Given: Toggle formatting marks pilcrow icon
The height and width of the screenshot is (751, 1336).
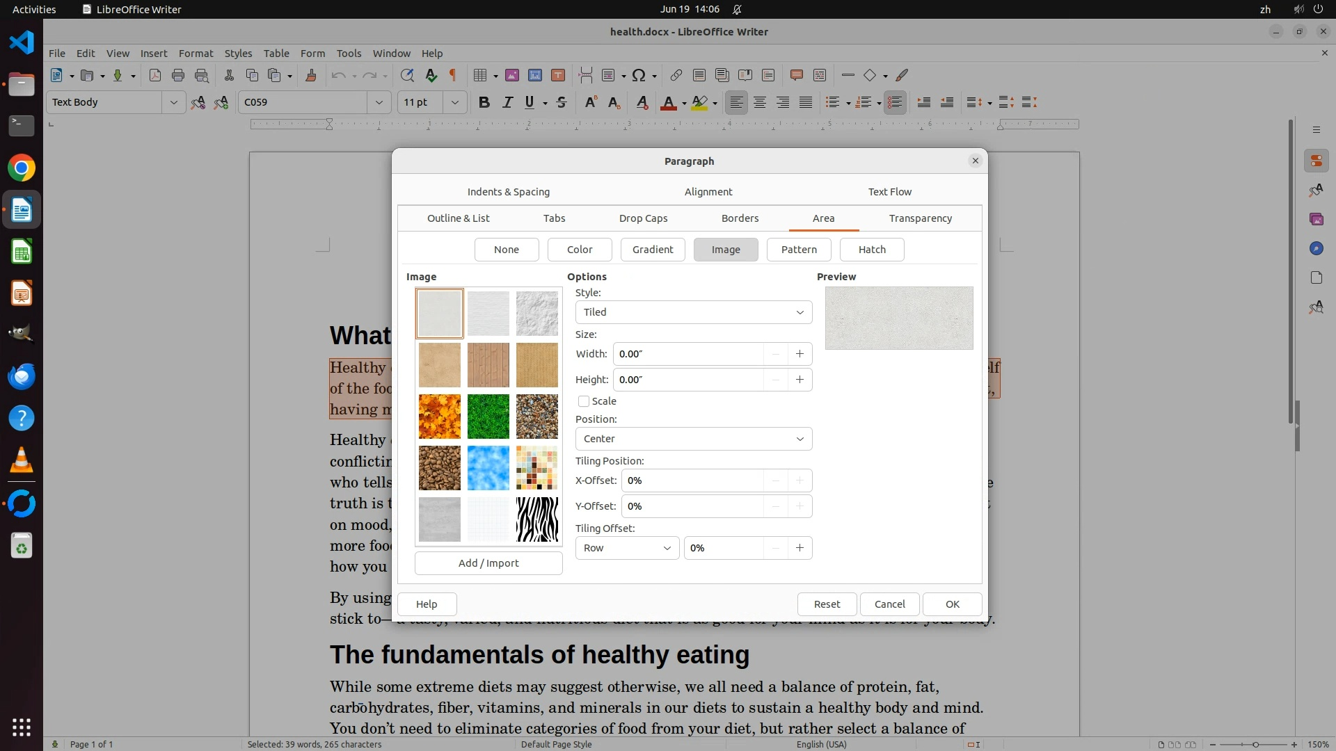Looking at the screenshot, I should 453,75.
